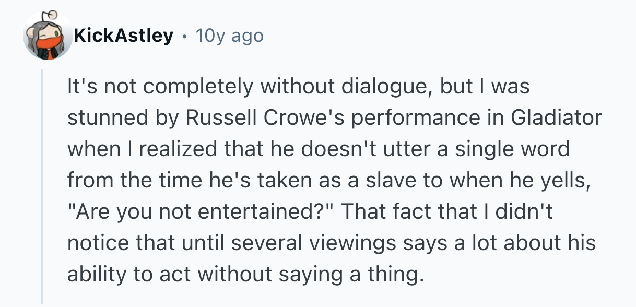Click KickAstley's snoo avatar icon

[48, 36]
